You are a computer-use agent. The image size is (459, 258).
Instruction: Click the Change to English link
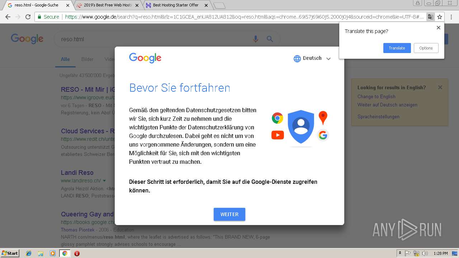pyautogui.click(x=377, y=96)
